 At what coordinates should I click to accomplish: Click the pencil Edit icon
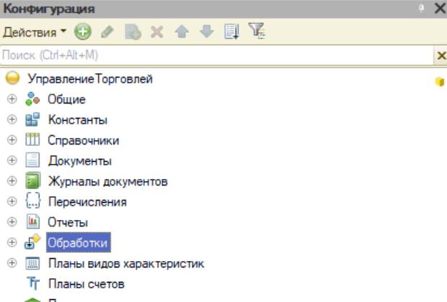[x=107, y=32]
